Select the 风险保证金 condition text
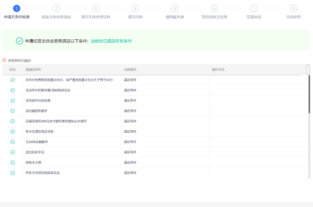Viewport: 313px width, 207px height. (x=42, y=173)
